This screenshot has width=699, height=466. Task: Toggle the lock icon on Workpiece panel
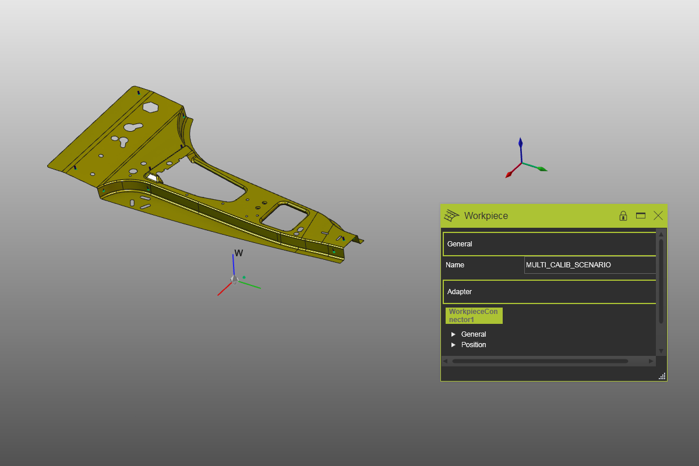pos(623,216)
